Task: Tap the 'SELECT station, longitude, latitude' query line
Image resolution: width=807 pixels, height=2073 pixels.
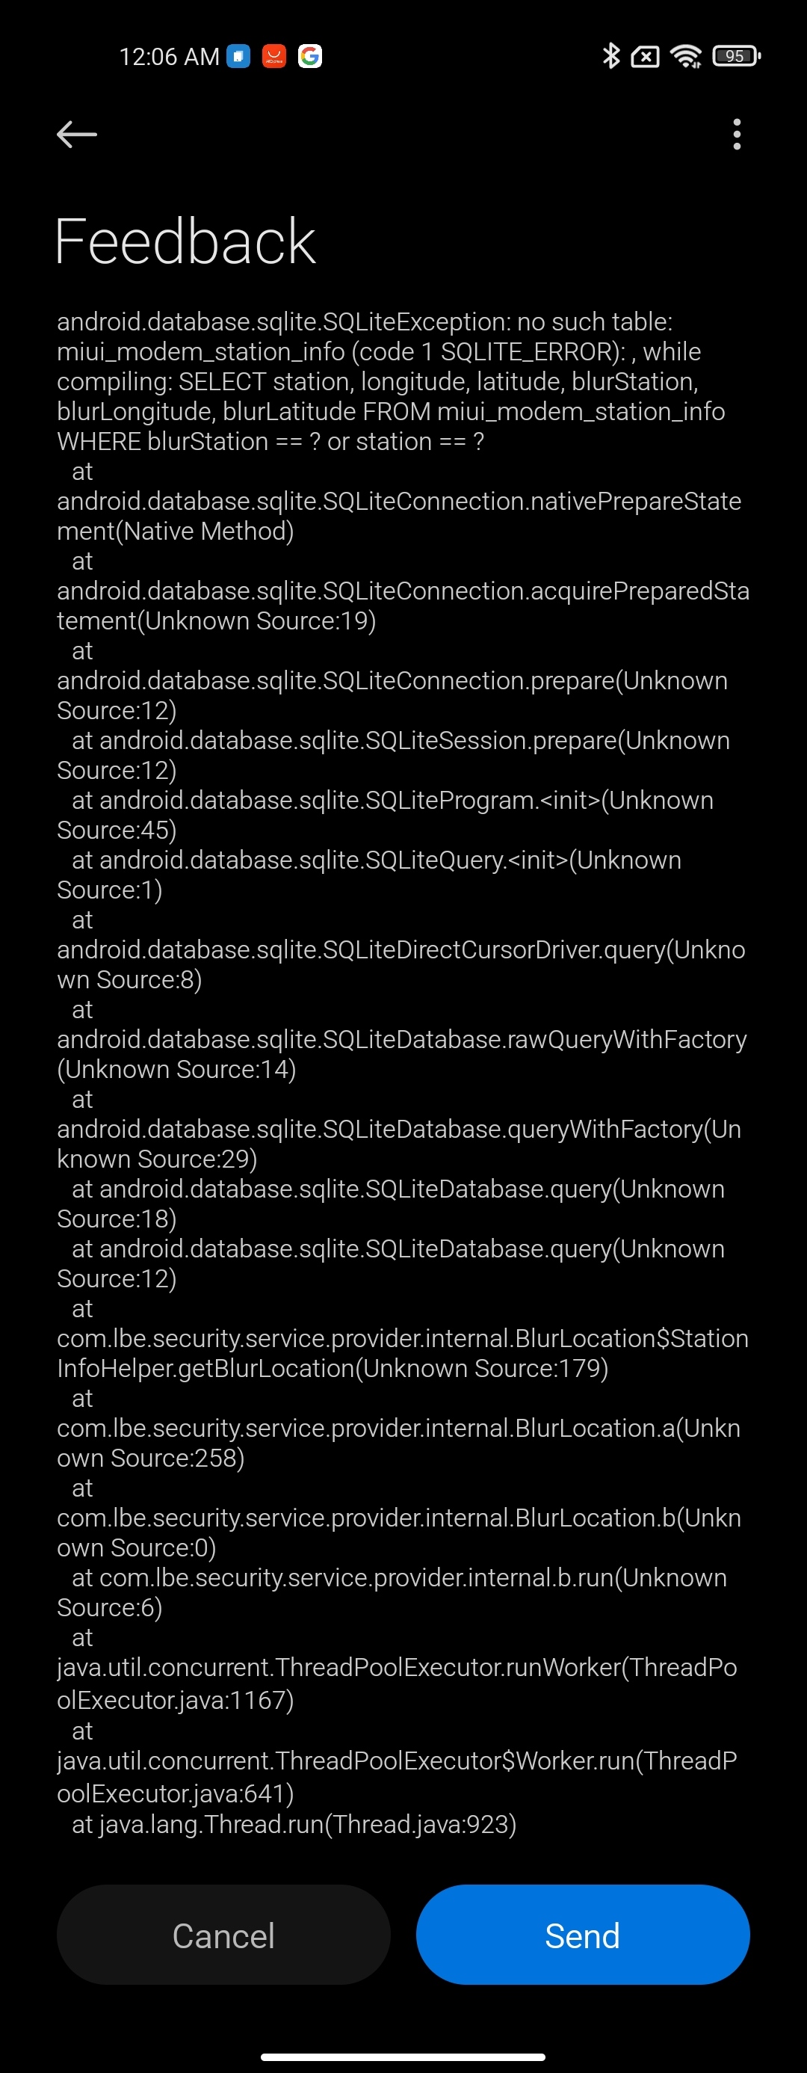Action: point(377,381)
